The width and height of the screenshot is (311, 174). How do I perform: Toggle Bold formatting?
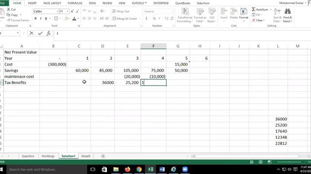[35, 18]
